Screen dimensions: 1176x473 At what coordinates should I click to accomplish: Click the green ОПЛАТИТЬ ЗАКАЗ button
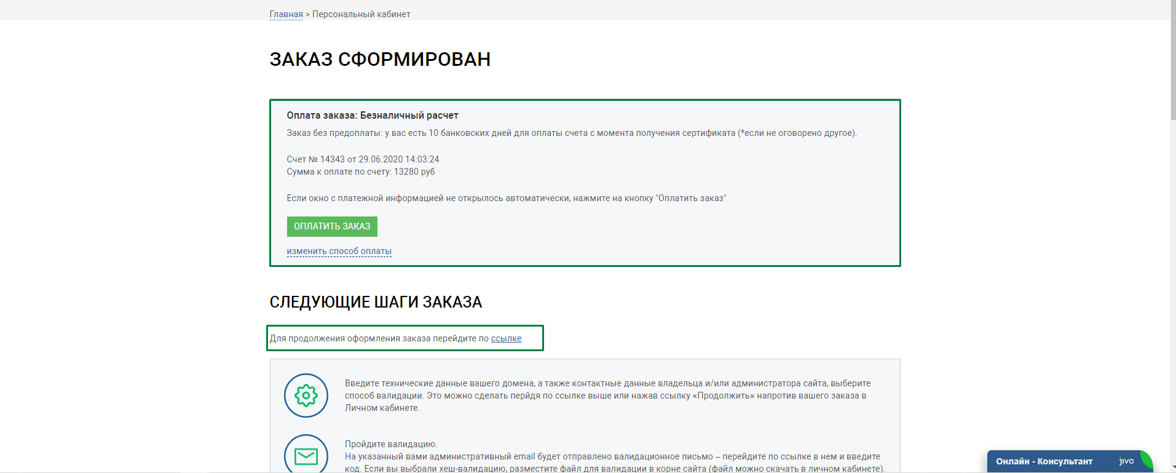(x=332, y=226)
